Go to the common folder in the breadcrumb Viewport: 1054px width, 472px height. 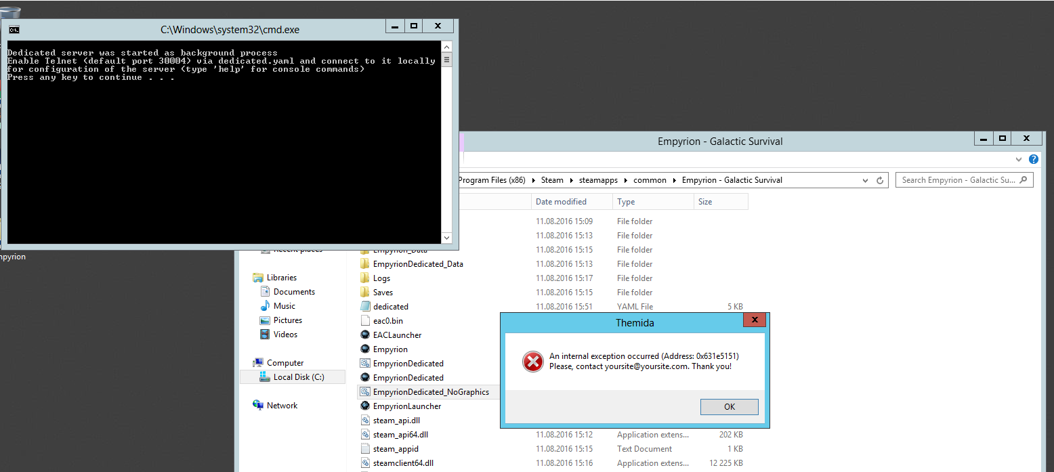click(x=650, y=180)
